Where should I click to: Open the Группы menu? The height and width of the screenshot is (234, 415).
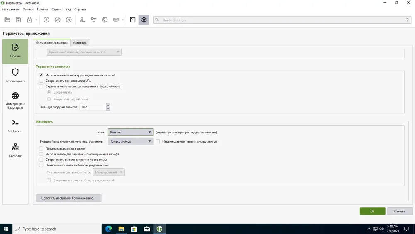[42, 9]
